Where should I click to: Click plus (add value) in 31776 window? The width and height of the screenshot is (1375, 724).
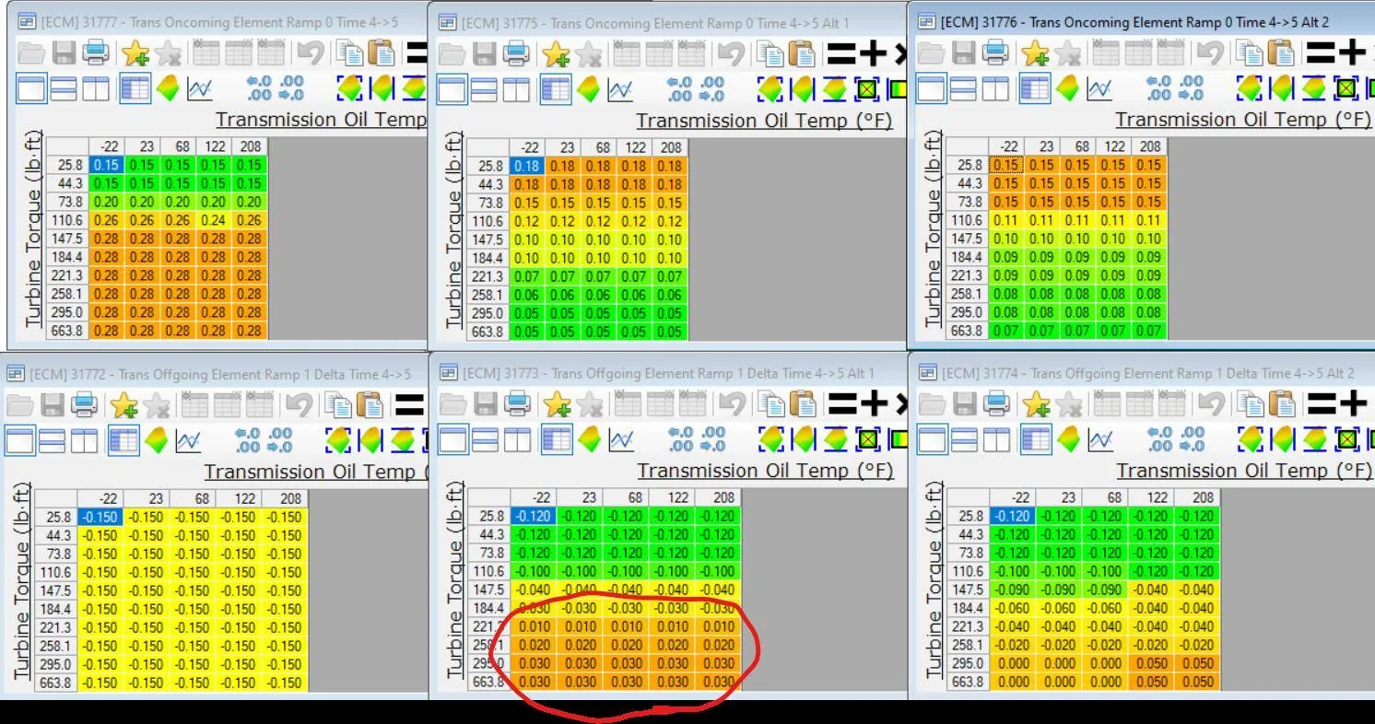1352,53
